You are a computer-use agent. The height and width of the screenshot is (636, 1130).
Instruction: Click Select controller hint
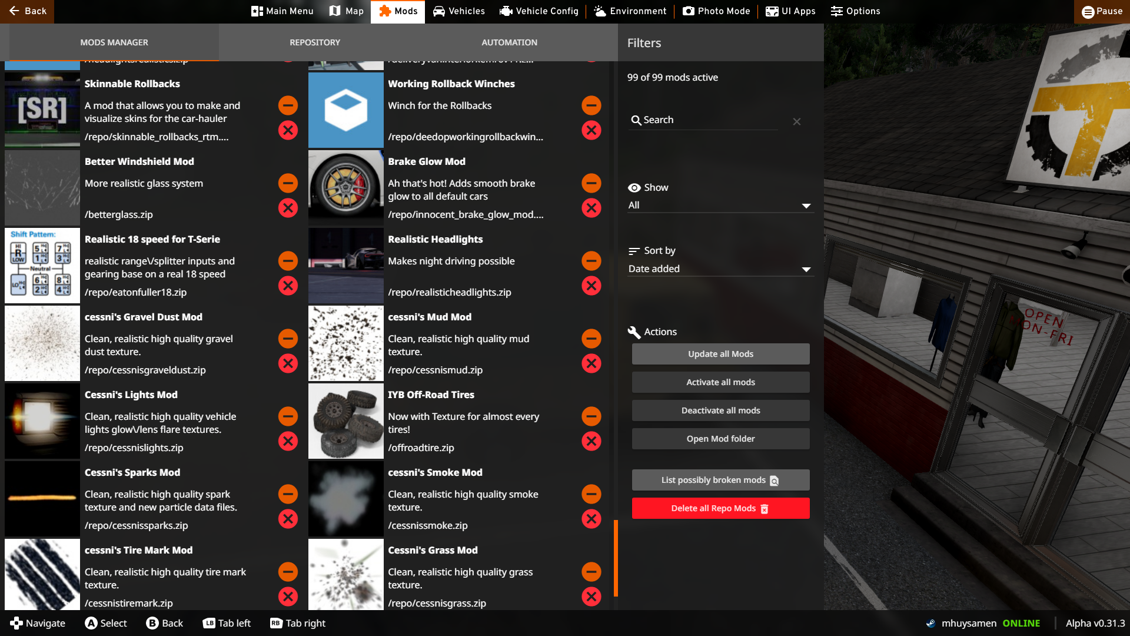pyautogui.click(x=106, y=623)
